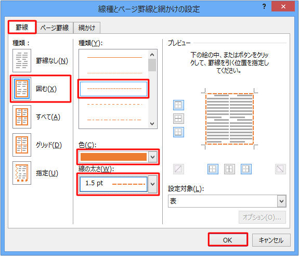Switch to the 網かけ shading tab
This screenshot has height=256, width=299.
pos(87,28)
